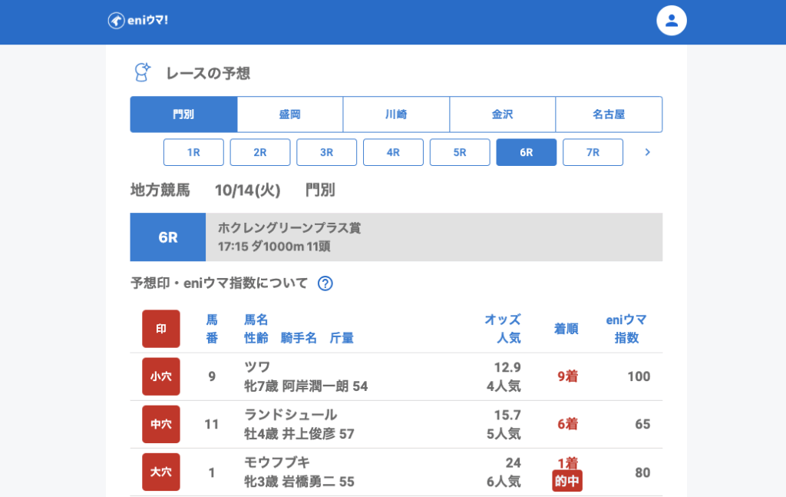The image size is (786, 497).
Task: Click the 小穴 prediction mark badge
Action: (161, 376)
